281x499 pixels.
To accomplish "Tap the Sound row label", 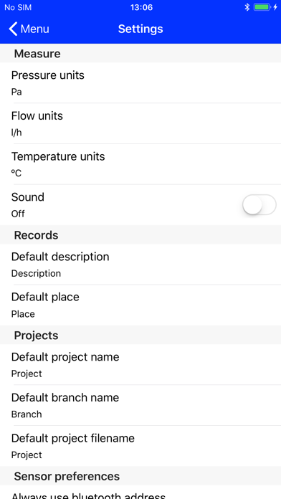I will coord(28,197).
